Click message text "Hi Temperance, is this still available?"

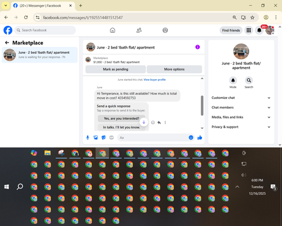(123, 94)
